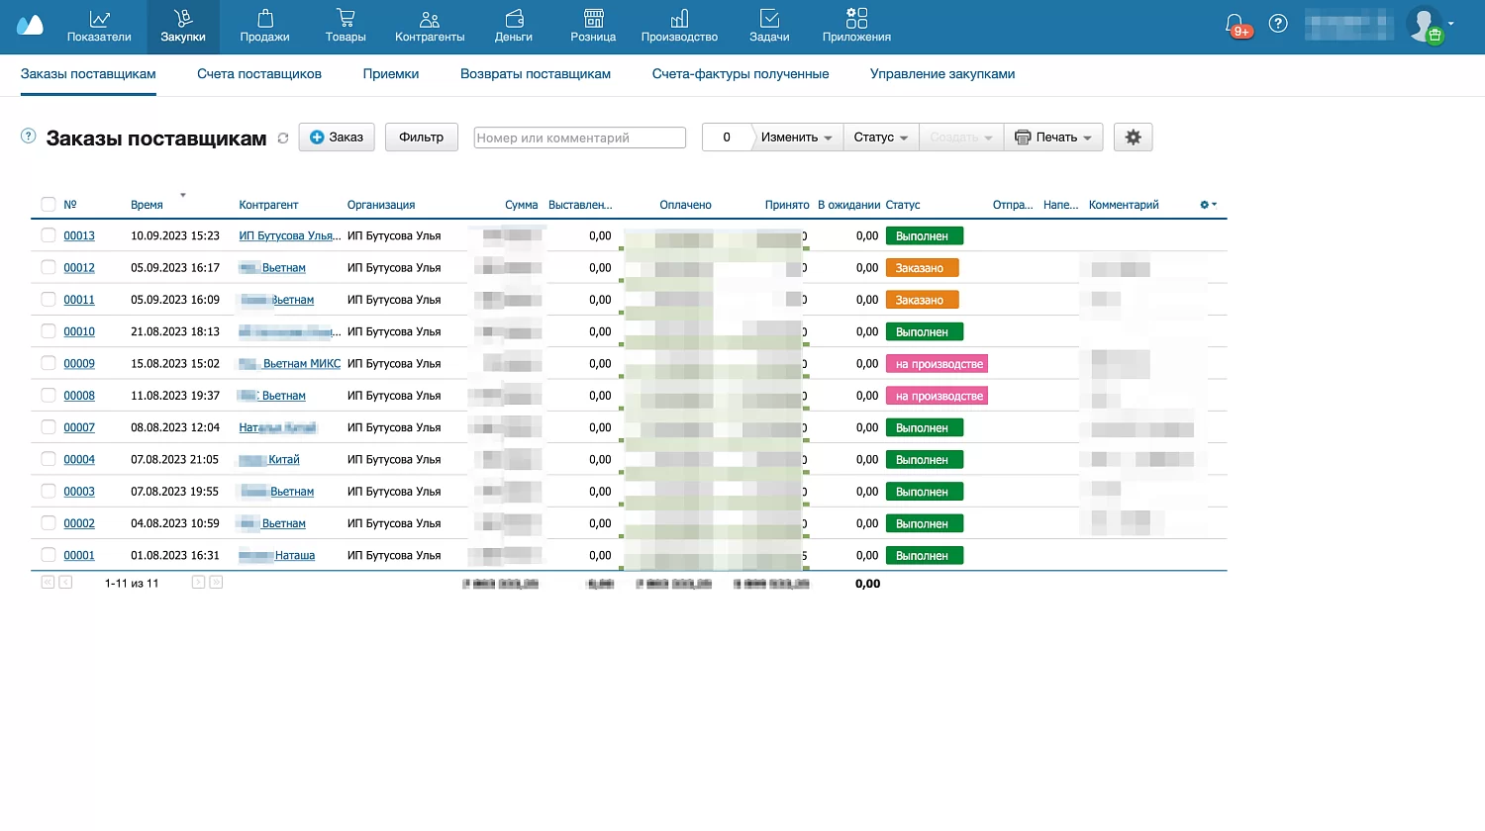Expand the Печать dropdown
Screen dimensions: 1485x831
click(1053, 138)
